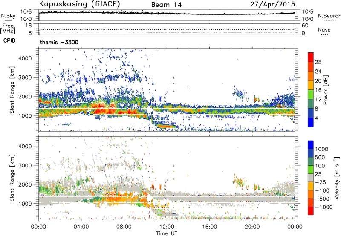Click the yellow-orange 16–20 dB power segment
Image resolution: width=341 pixels, height=236 pixels.
[311, 85]
